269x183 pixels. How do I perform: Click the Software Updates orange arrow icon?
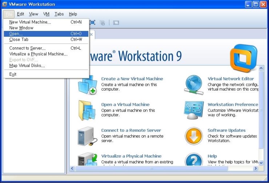tap(194, 136)
